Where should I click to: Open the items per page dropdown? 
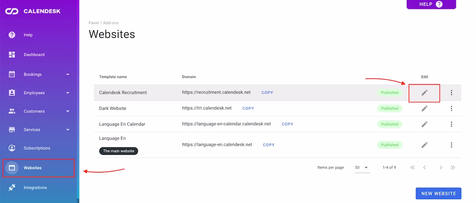click(x=361, y=167)
